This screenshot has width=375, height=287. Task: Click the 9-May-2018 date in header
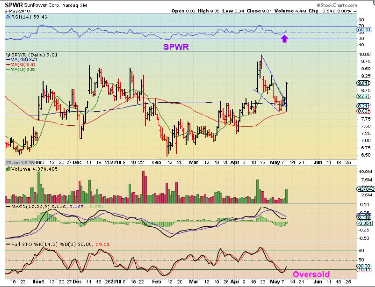pos(14,11)
